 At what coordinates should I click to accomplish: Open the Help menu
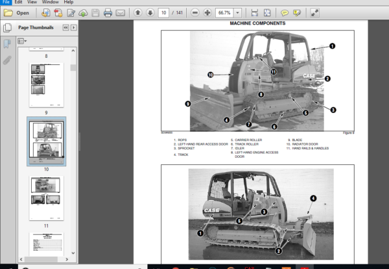[69, 2]
